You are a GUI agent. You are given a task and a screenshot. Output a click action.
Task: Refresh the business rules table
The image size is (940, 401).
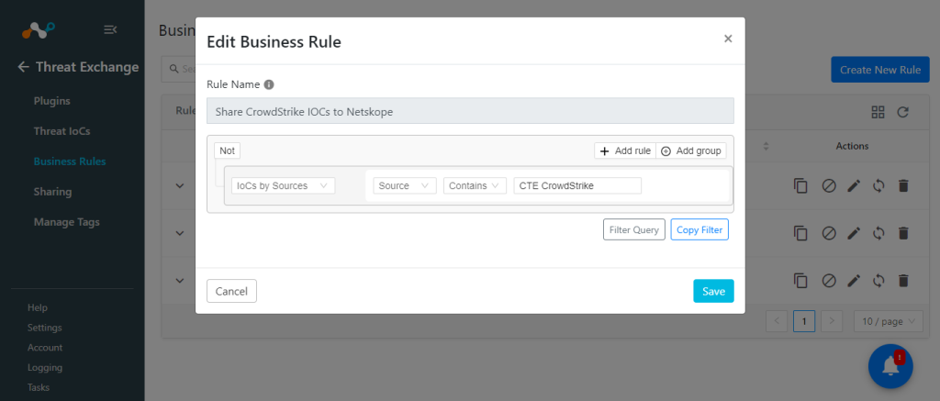pos(903,112)
